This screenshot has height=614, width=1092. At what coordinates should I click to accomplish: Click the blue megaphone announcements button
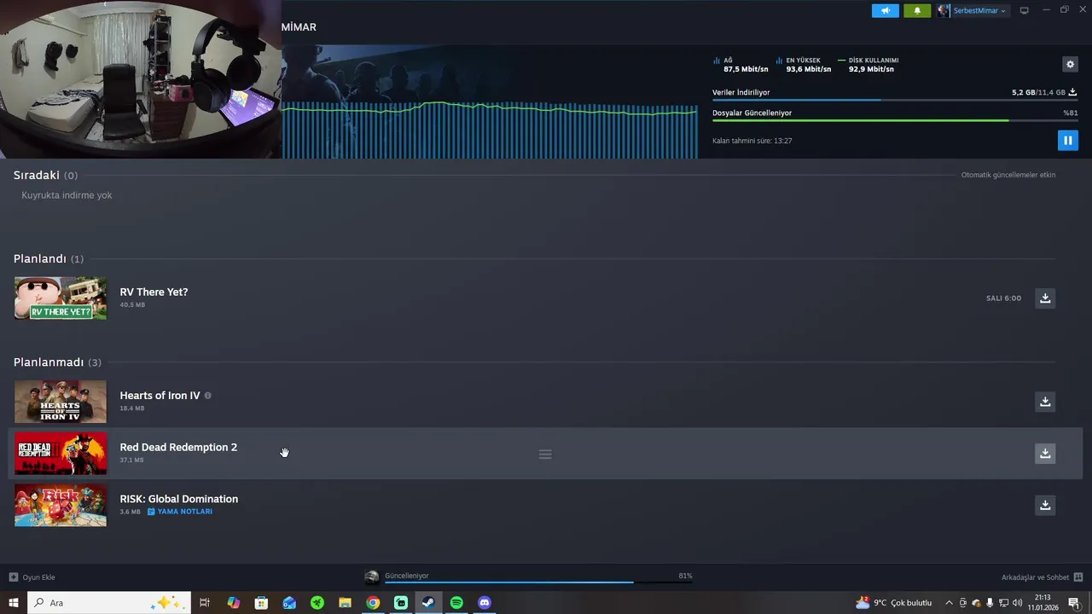[x=885, y=11]
